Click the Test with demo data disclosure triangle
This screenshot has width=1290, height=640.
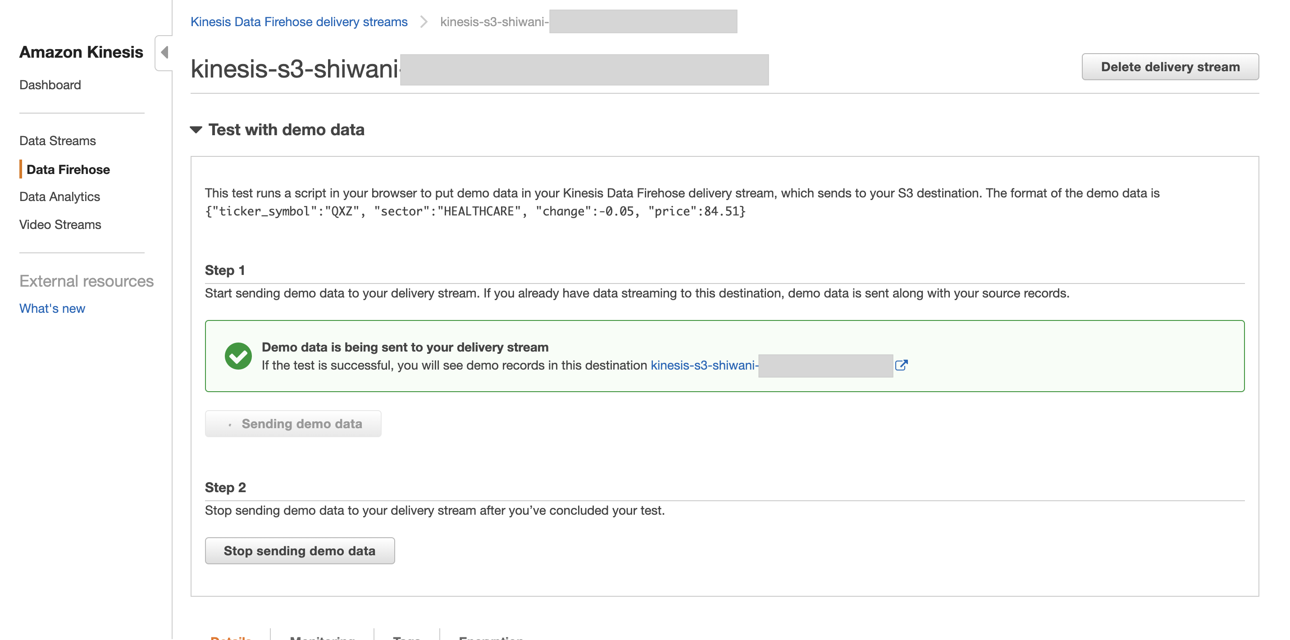point(196,130)
